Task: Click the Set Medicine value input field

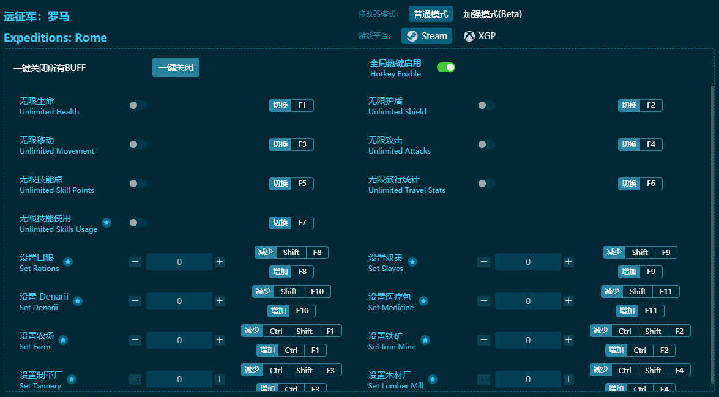Action: (x=528, y=301)
